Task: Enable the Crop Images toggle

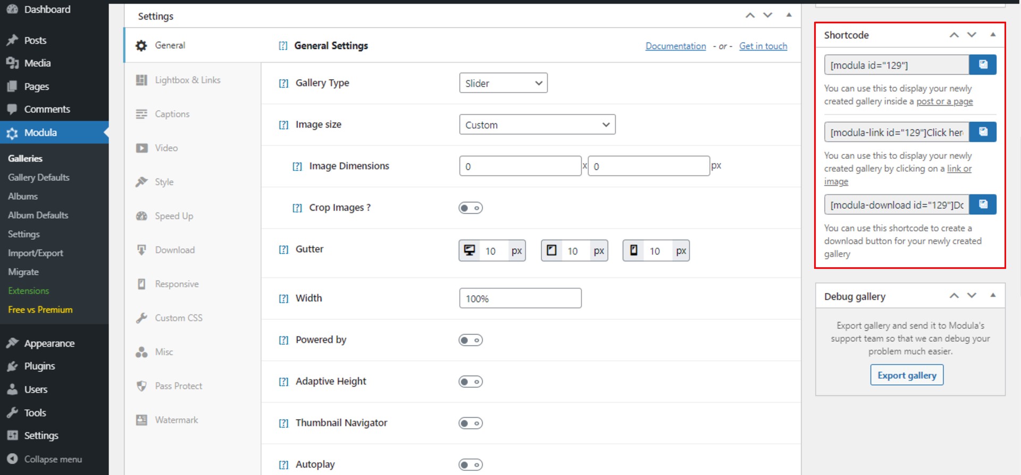Action: point(471,208)
